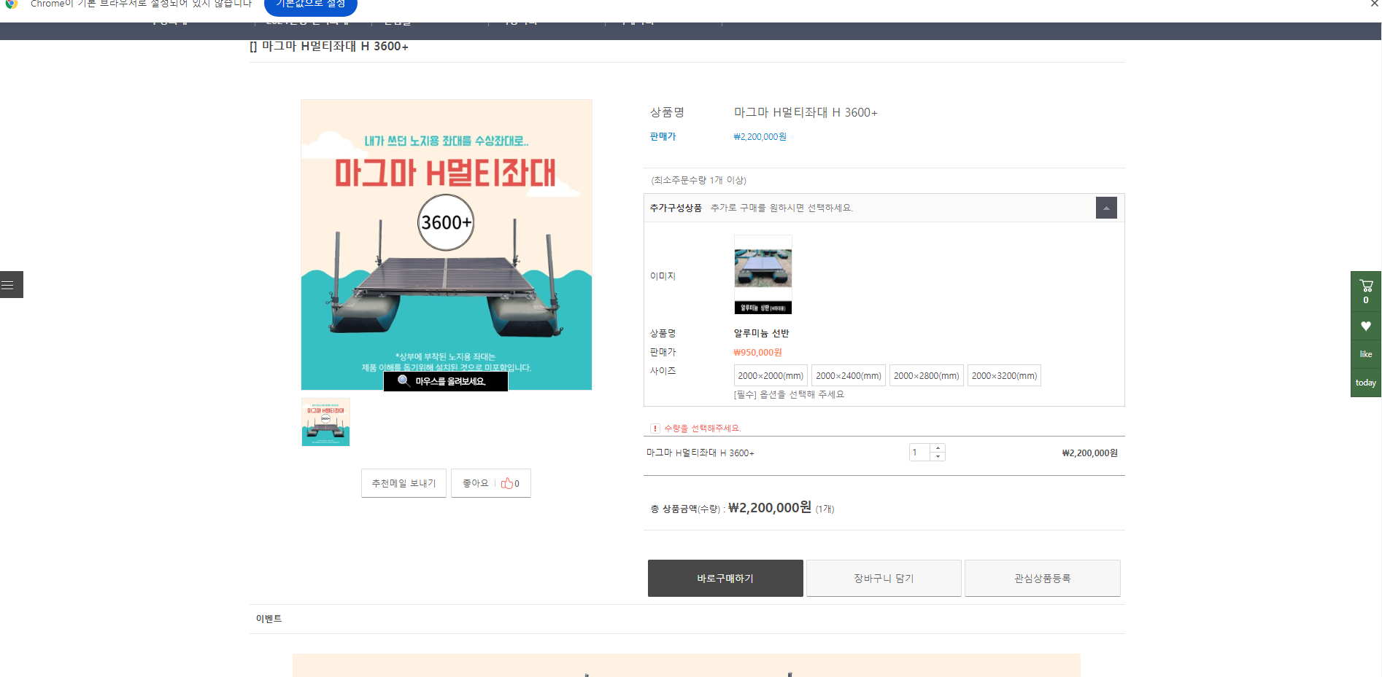
Task: Select size 2000×2800(mm)
Action: tap(927, 375)
